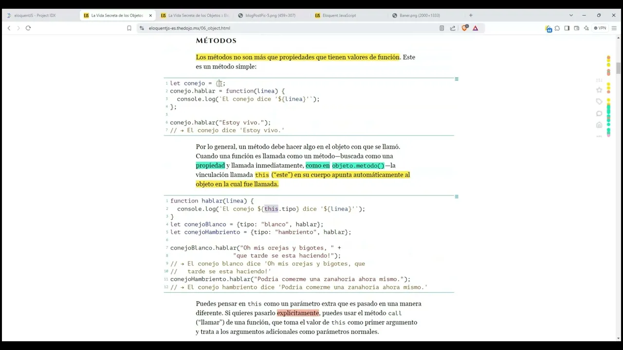Click highlighted sentence 'Los métodos no son más'
623x350 pixels.
click(297, 57)
